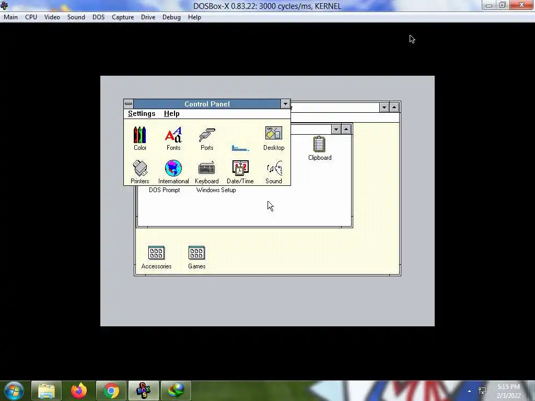Show hidden system tray icons
This screenshot has height=401, width=535.
pos(470,391)
